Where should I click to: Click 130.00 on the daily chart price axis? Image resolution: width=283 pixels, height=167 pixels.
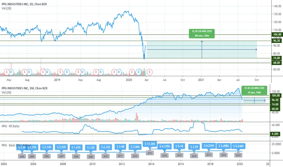[277, 14]
